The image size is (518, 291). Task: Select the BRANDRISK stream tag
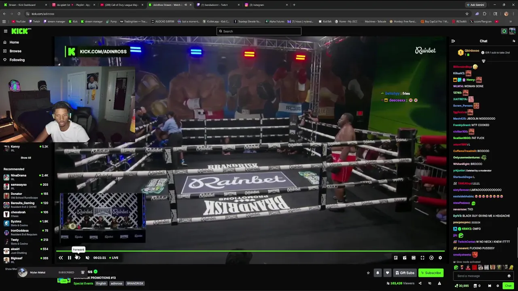(x=135, y=283)
